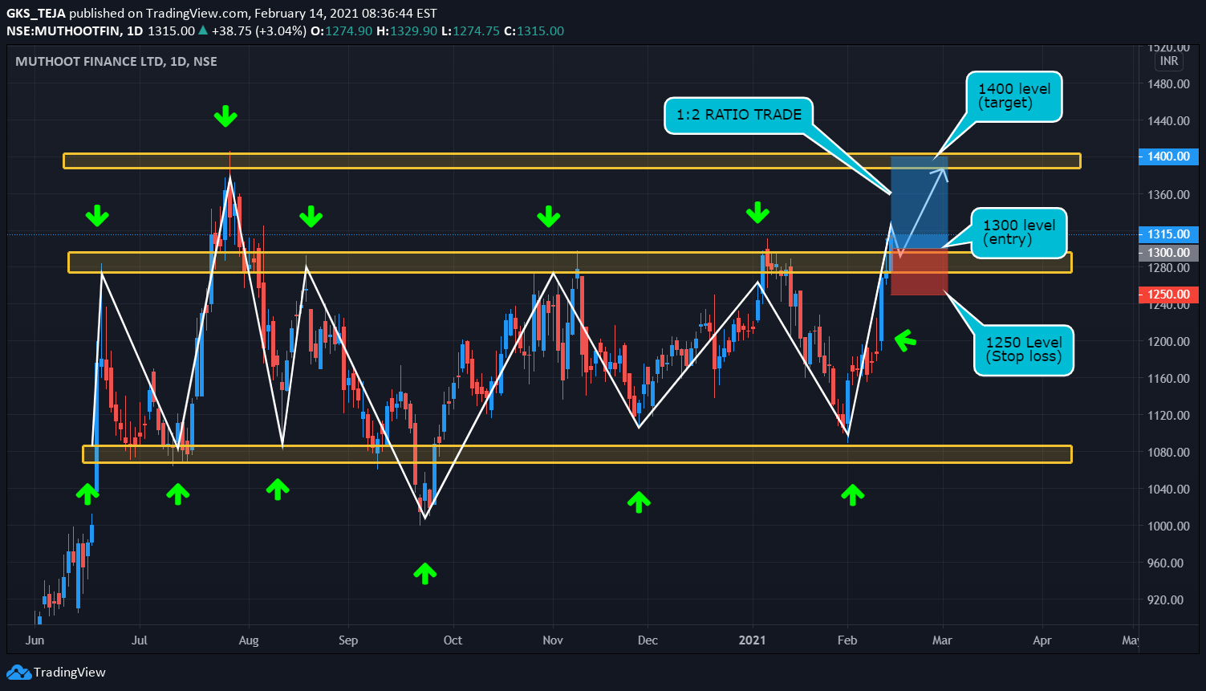The height and width of the screenshot is (691, 1206).
Task: Click the high value H:1329.90
Action: (406, 31)
